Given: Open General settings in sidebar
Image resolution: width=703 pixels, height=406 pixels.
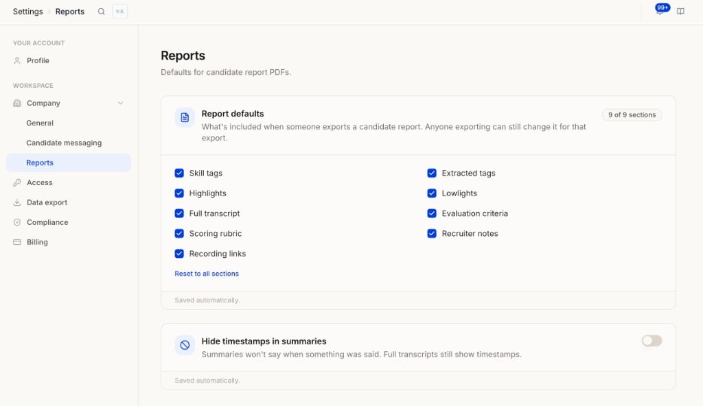Looking at the screenshot, I should point(69,123).
